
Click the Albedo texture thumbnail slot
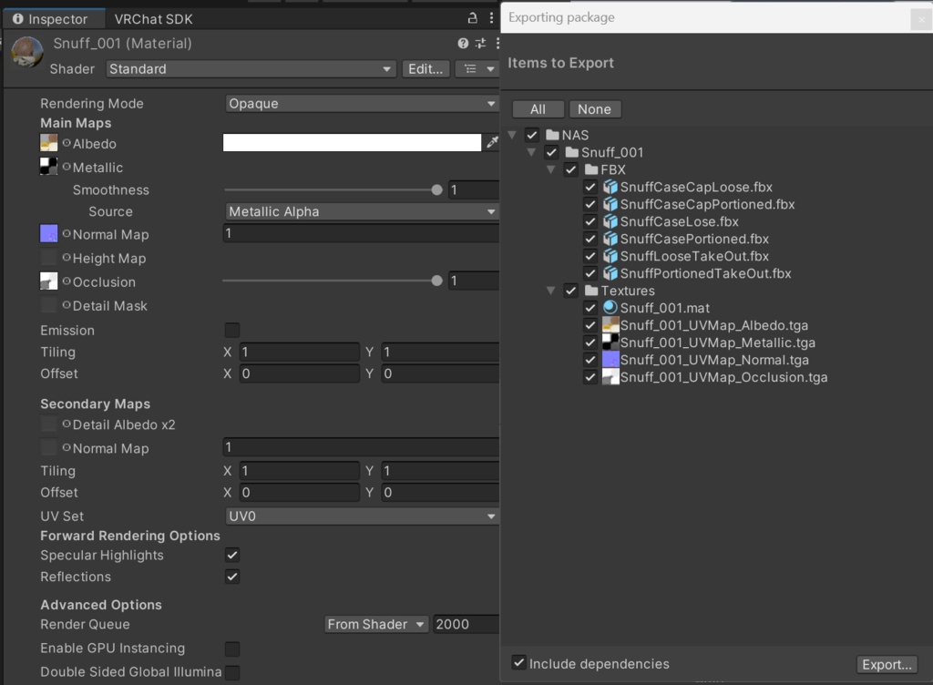pos(49,143)
